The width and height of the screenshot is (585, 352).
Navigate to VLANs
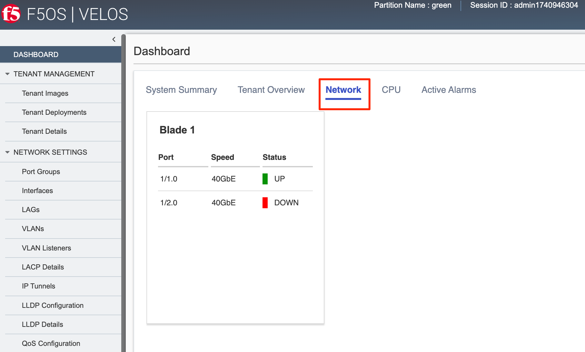point(33,229)
